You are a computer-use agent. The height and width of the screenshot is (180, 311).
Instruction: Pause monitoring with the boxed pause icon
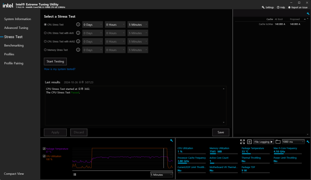pos(249,142)
